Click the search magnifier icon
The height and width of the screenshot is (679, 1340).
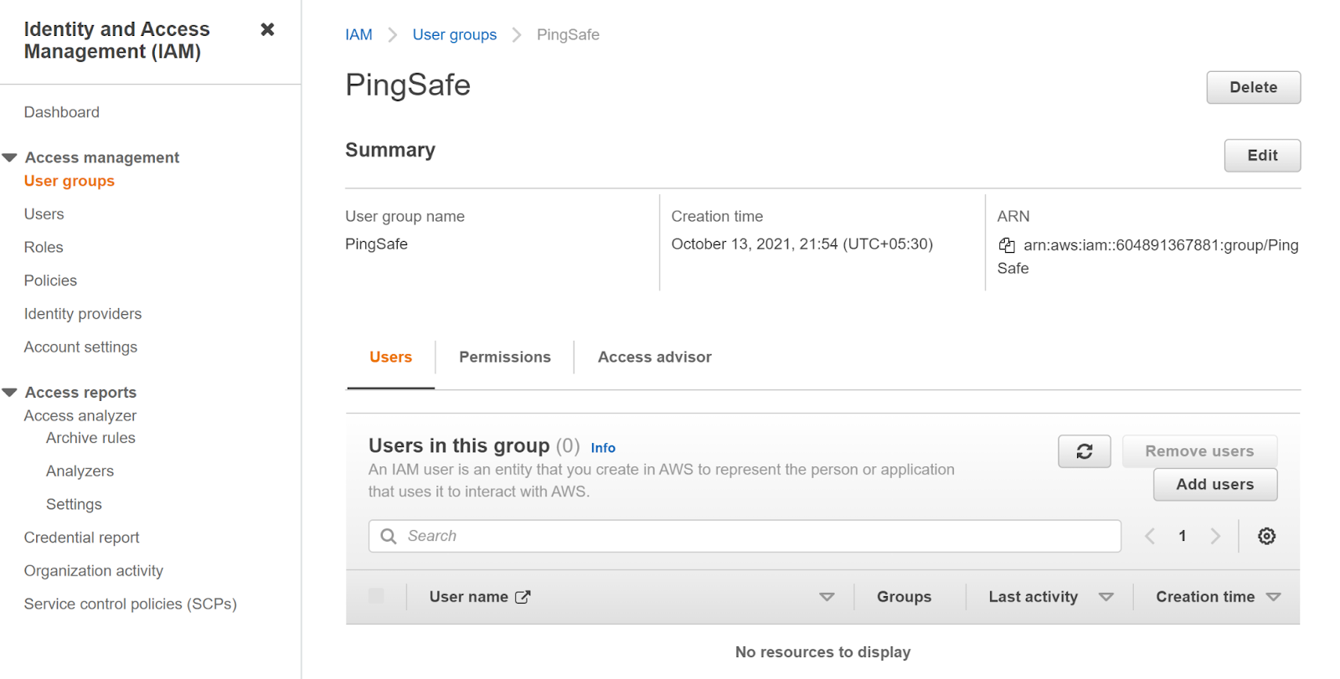tap(389, 536)
